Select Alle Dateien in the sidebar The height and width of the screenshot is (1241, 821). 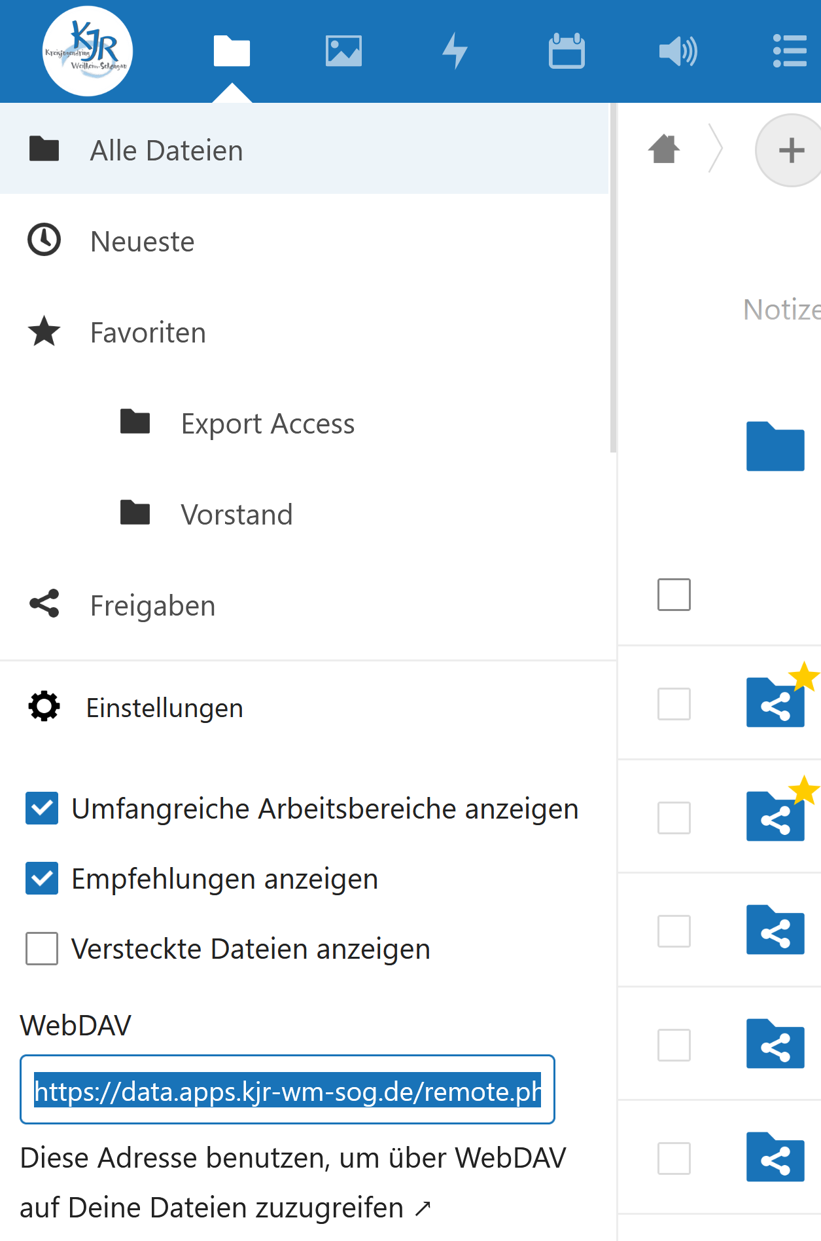coord(166,151)
